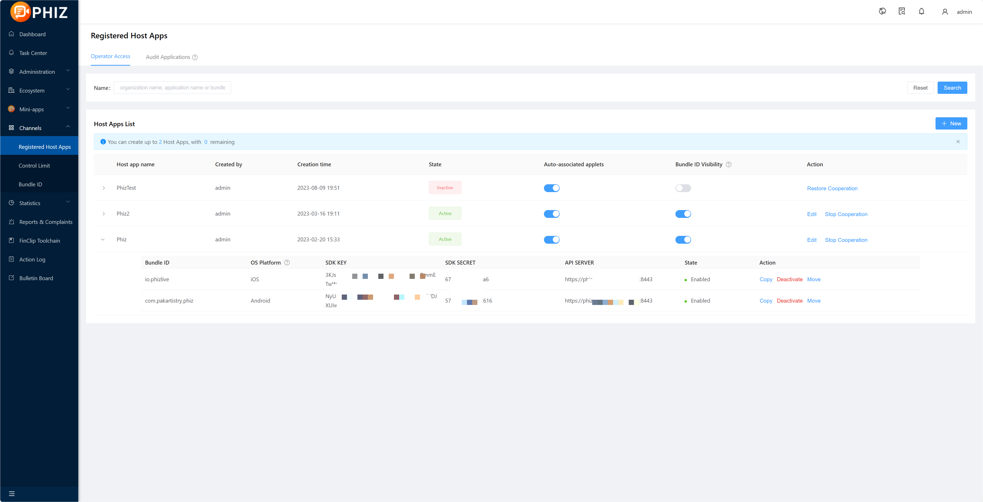Viewport: 983px width, 502px height.
Task: Expand the PhizTest row details
Action: pos(103,188)
